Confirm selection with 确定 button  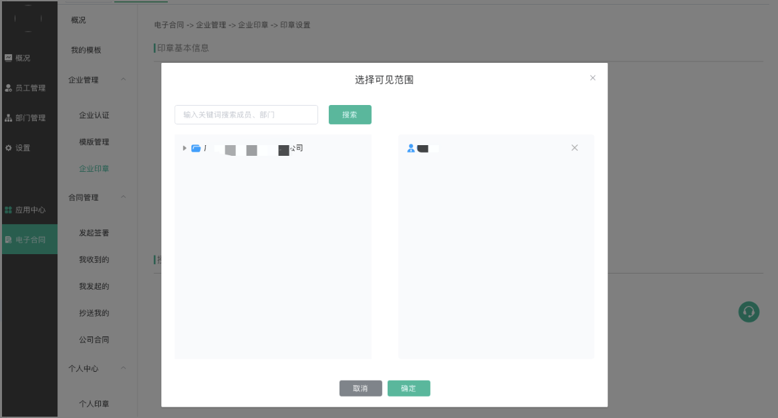pos(408,389)
